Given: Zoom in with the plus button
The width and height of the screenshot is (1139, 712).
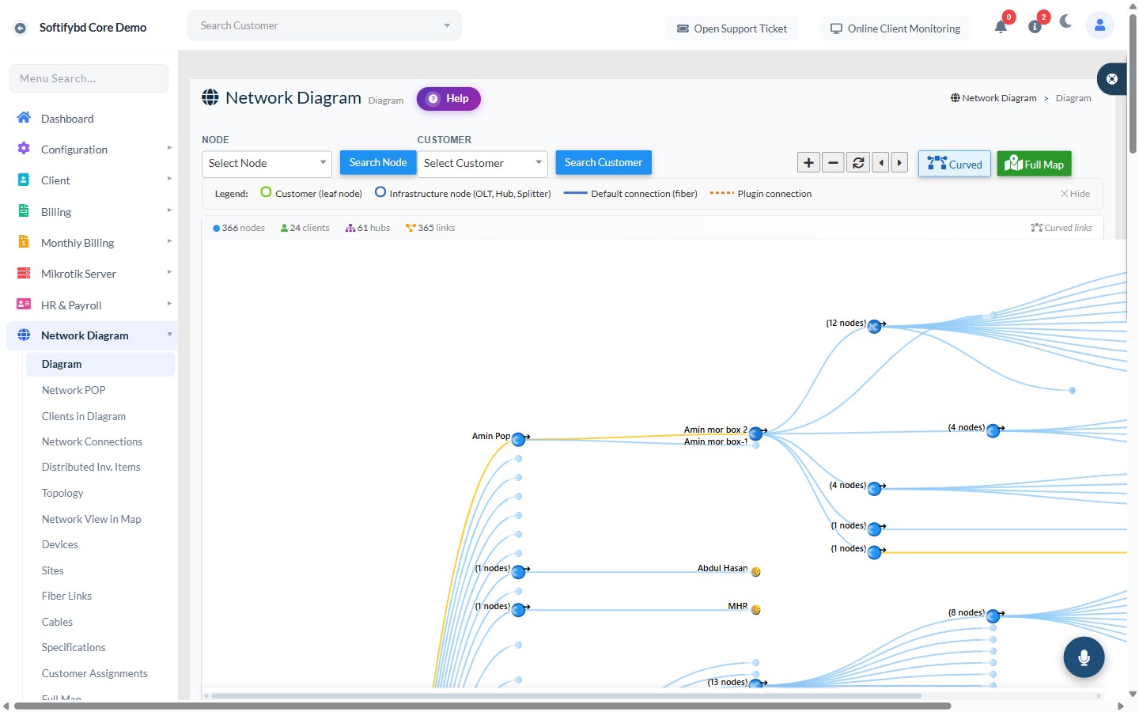Looking at the screenshot, I should (808, 163).
